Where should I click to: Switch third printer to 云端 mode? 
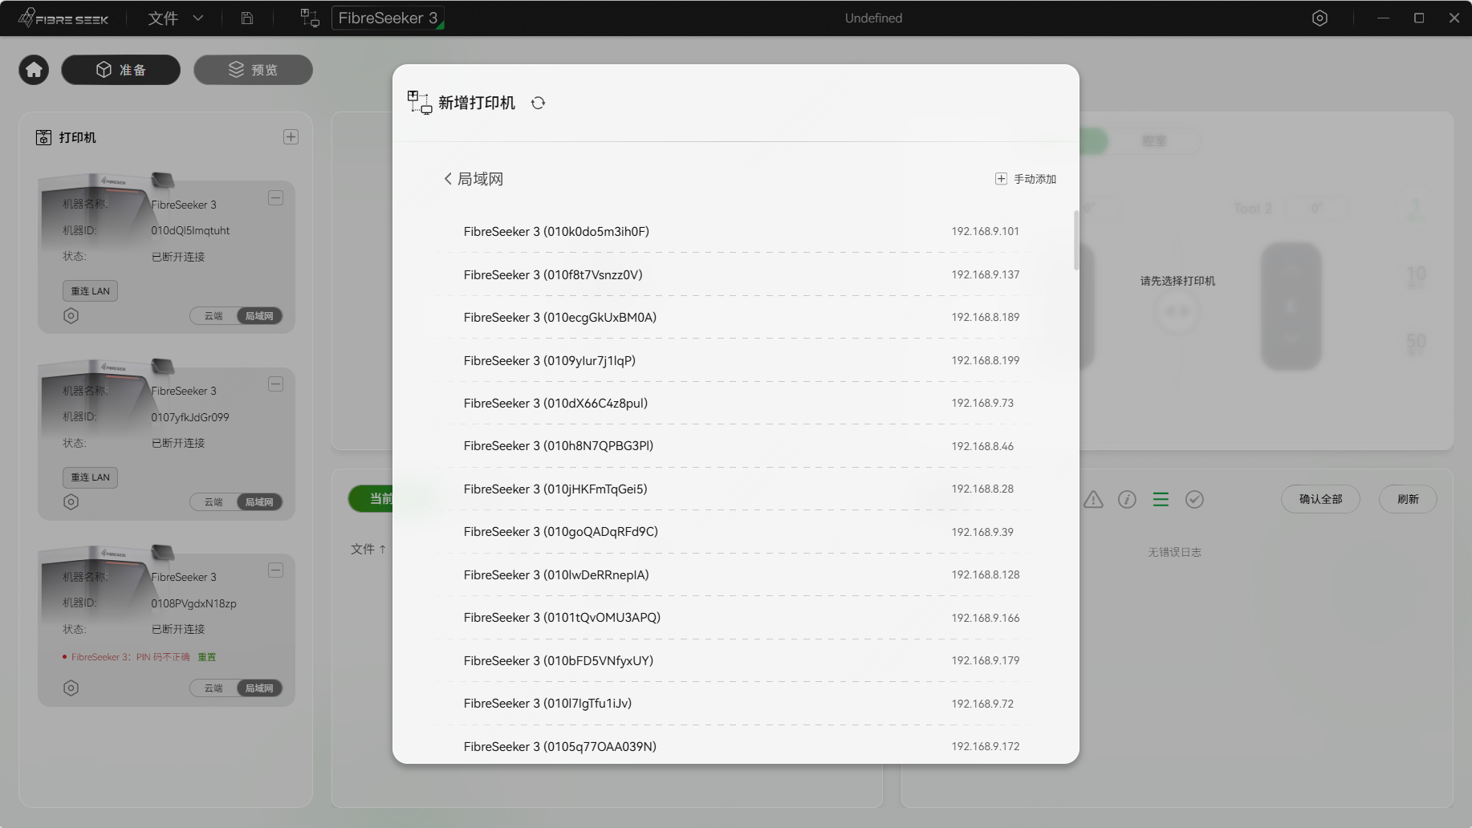tap(213, 688)
